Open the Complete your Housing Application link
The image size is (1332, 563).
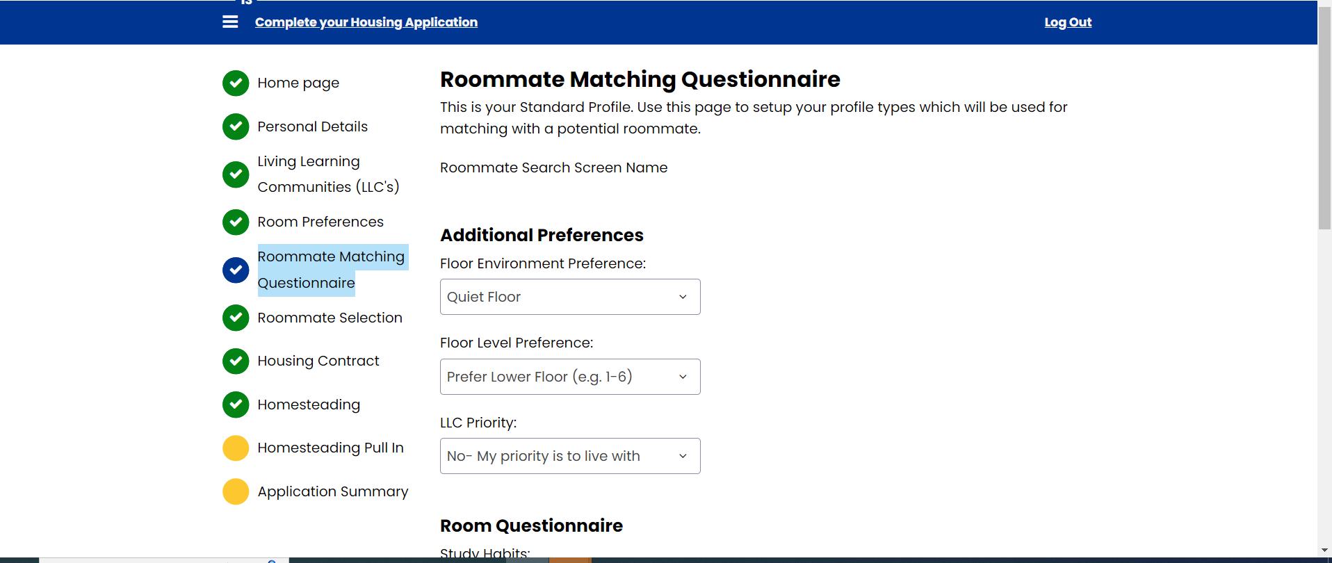(x=366, y=22)
